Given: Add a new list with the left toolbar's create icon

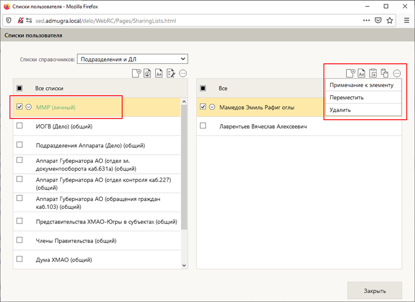Looking at the screenshot, I should 136,73.
